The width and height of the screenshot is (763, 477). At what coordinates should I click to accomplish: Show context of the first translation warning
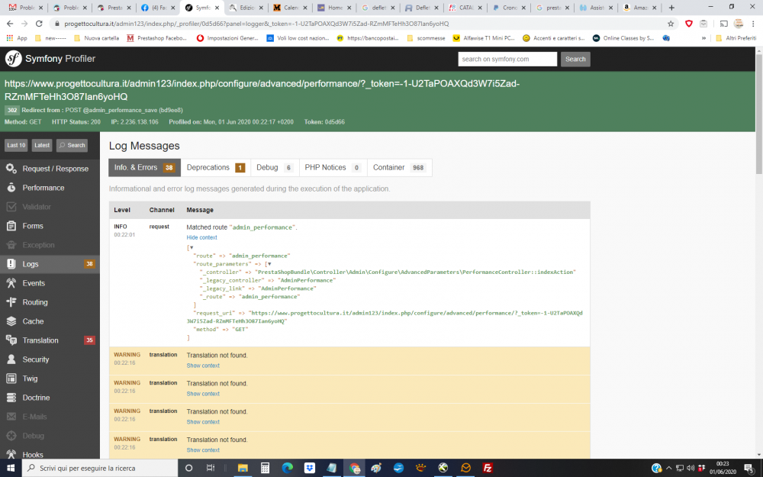tap(202, 365)
